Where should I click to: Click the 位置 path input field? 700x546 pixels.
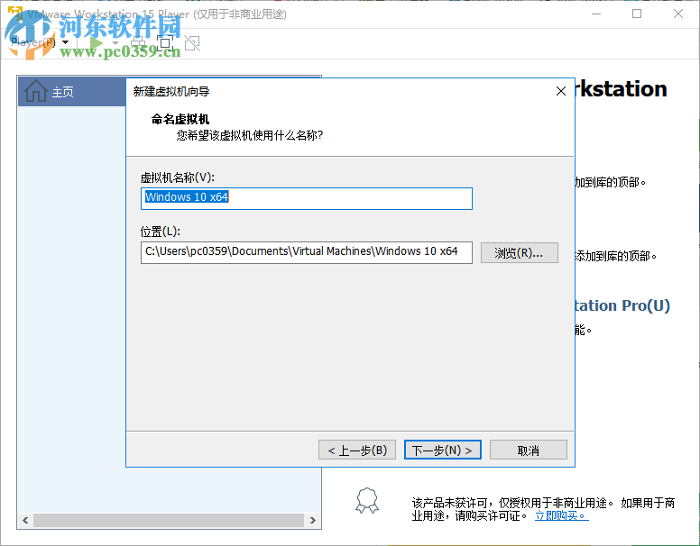307,252
